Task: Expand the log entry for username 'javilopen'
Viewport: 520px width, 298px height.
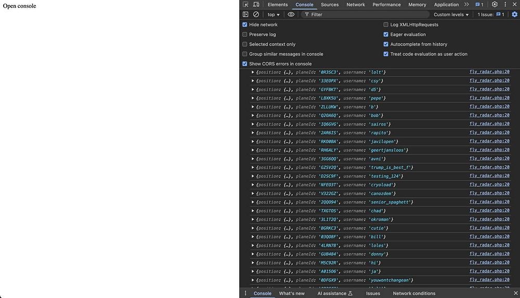Action: point(253,141)
